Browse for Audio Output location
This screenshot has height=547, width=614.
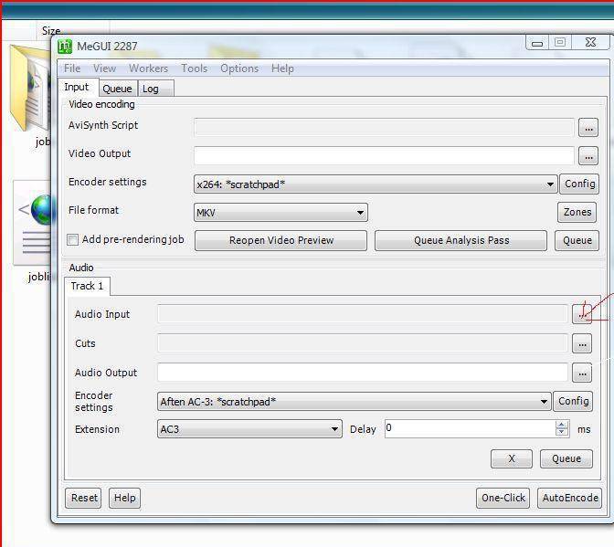pos(582,373)
